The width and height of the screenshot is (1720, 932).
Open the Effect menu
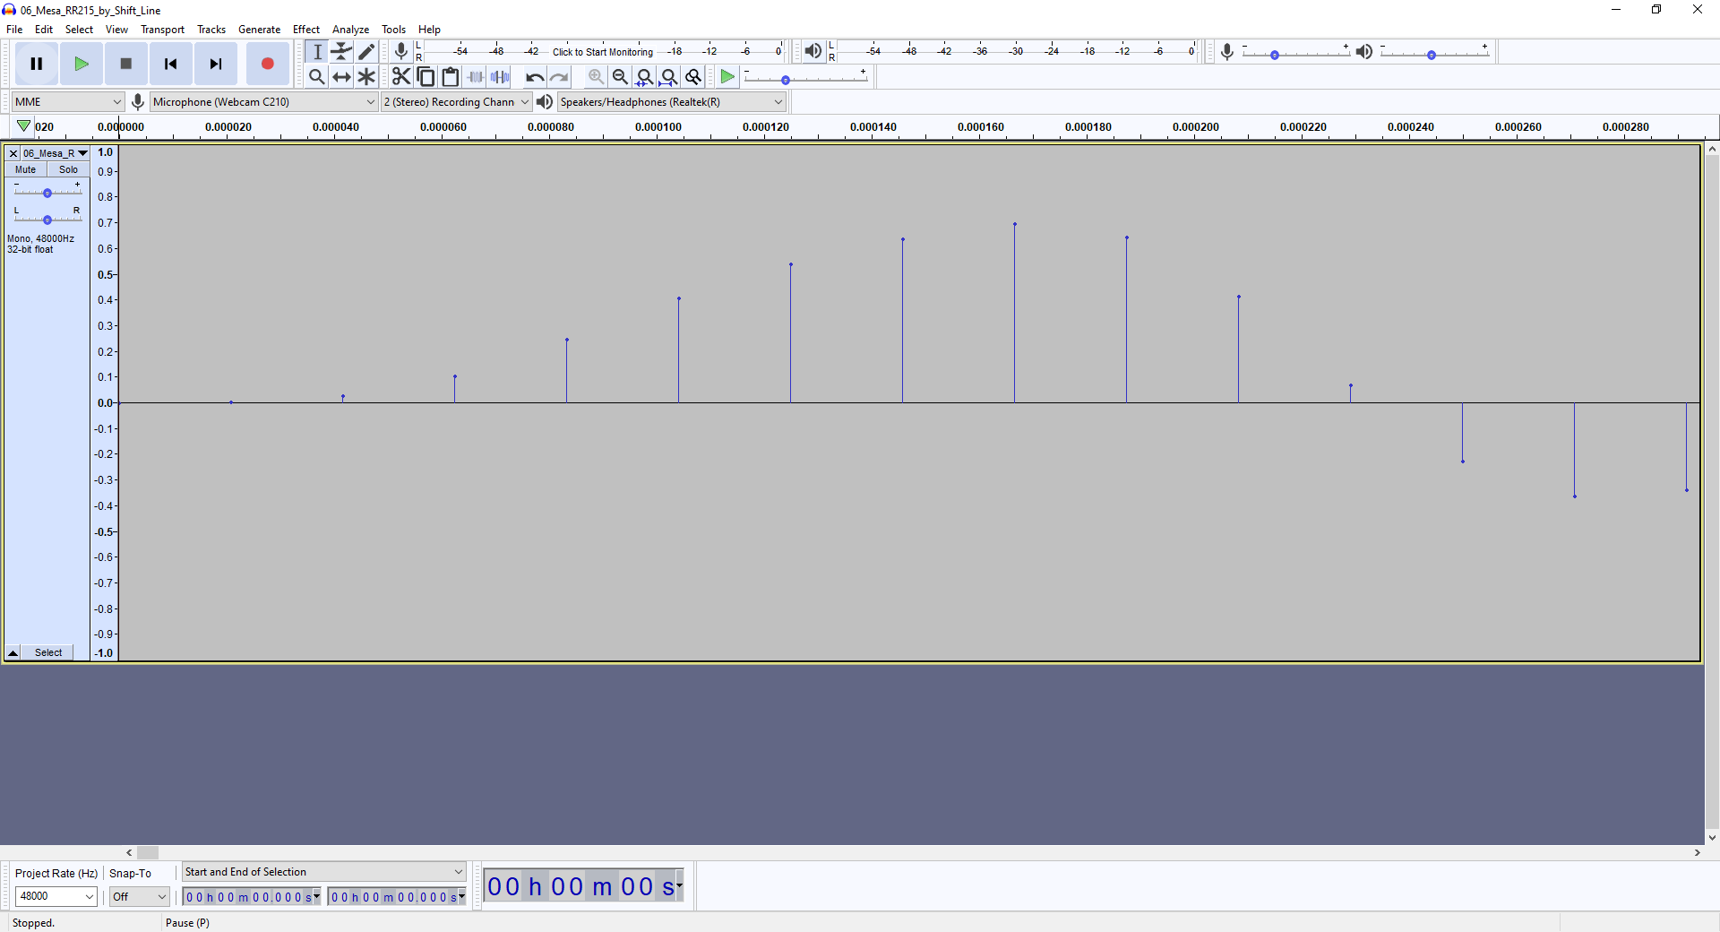[x=306, y=30]
